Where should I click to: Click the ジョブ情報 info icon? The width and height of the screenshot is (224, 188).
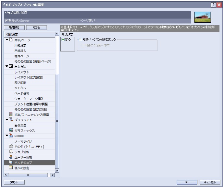pos(11,151)
